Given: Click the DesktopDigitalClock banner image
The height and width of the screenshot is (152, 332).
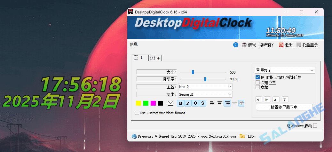Looking at the screenshot, I should pos(225,28).
